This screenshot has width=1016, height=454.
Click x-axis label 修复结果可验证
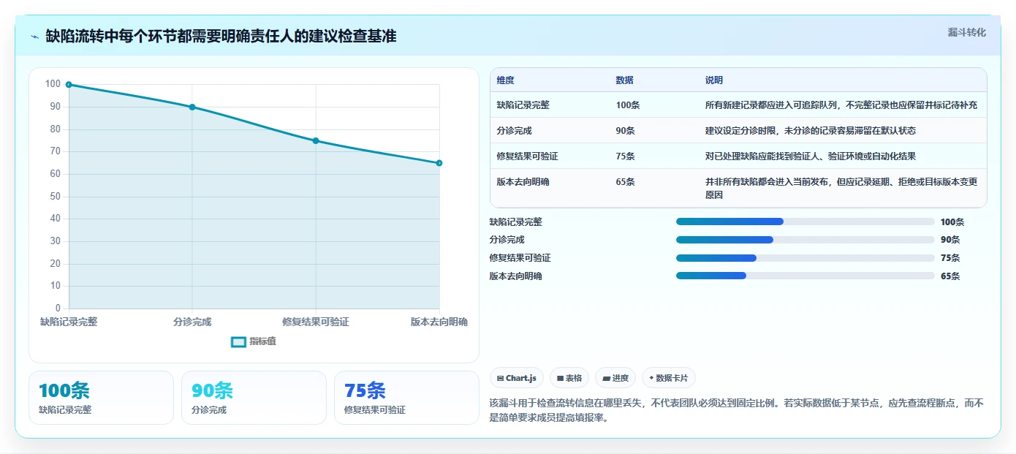click(x=316, y=322)
